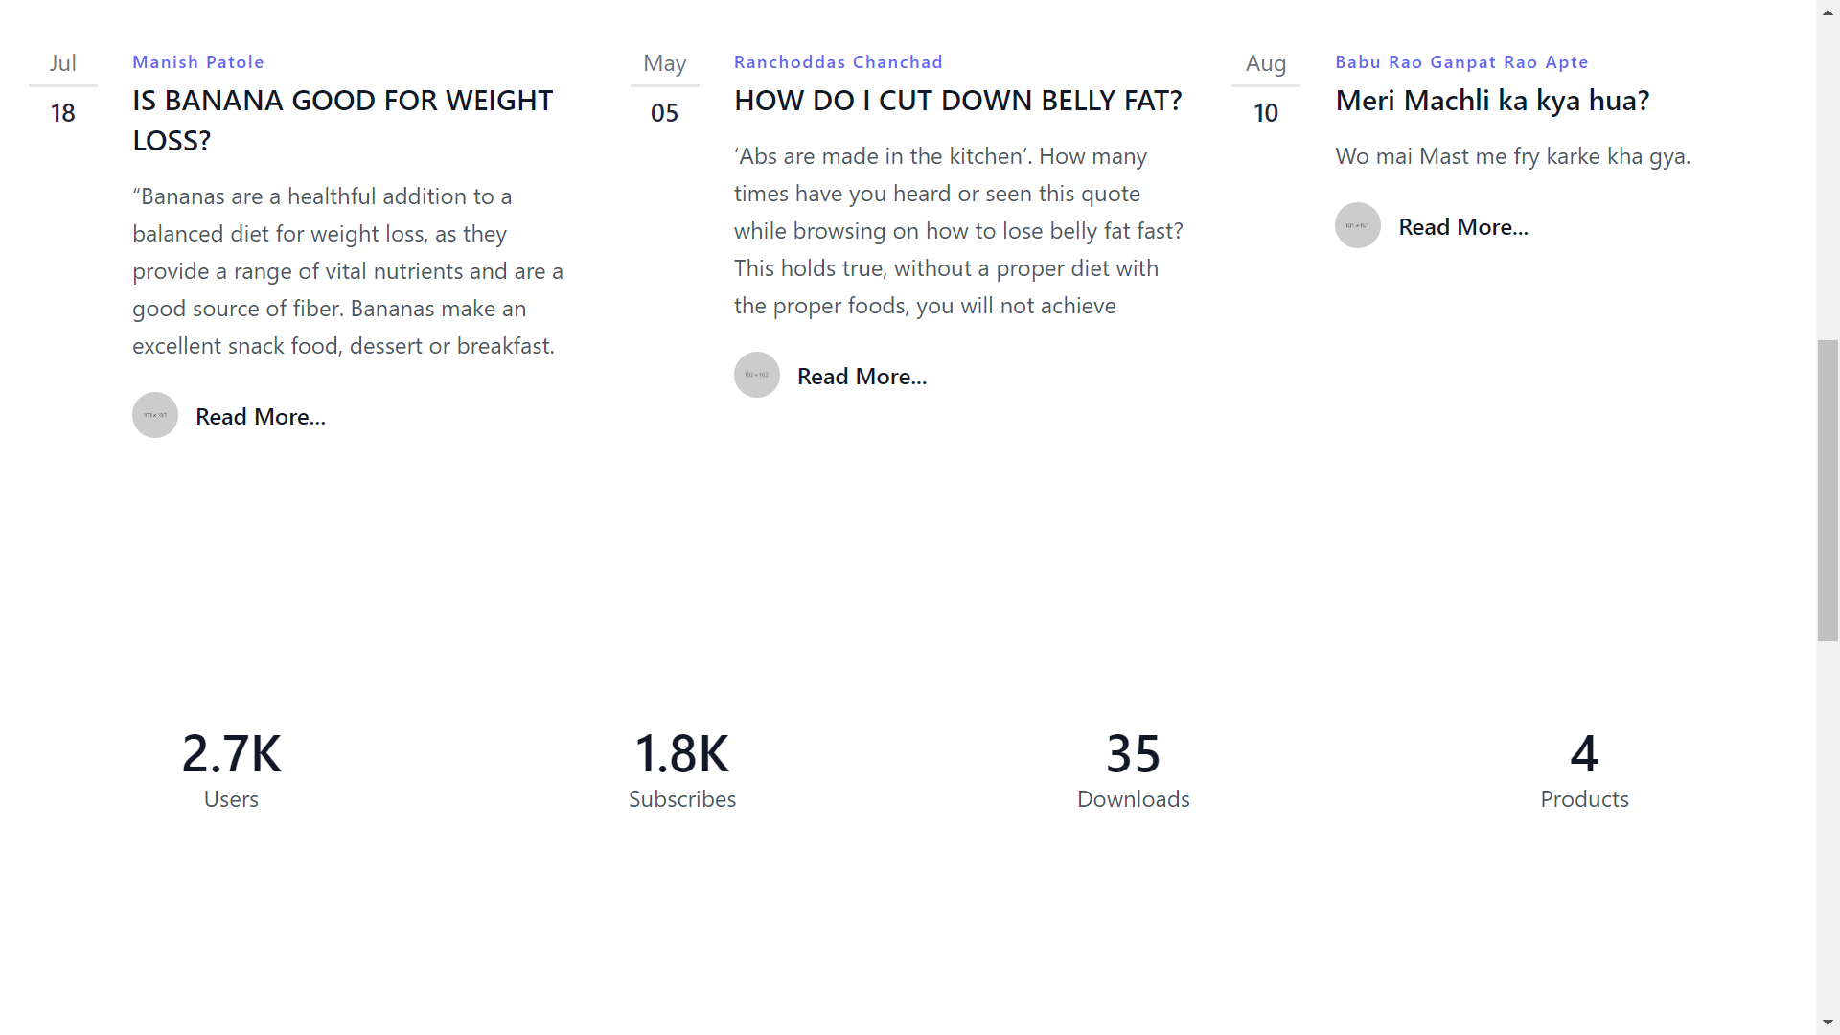Open the Babu Rao Ganpat Rao Apte profile
The height and width of the screenshot is (1035, 1840).
click(x=1461, y=61)
